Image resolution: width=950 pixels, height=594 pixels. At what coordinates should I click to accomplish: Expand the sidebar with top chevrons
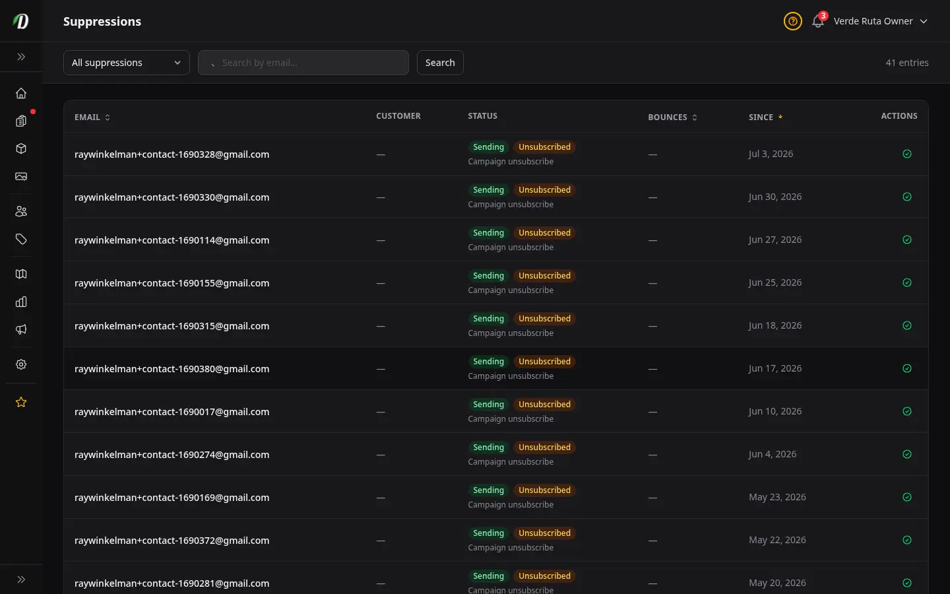click(x=21, y=57)
